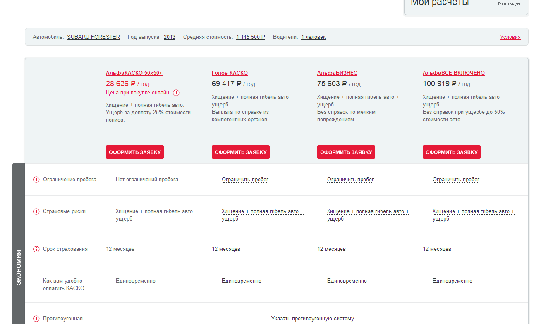This screenshot has width=546, height=324.
Task: Open the АльфаБИЗНЕС plan title link
Action: coord(337,73)
